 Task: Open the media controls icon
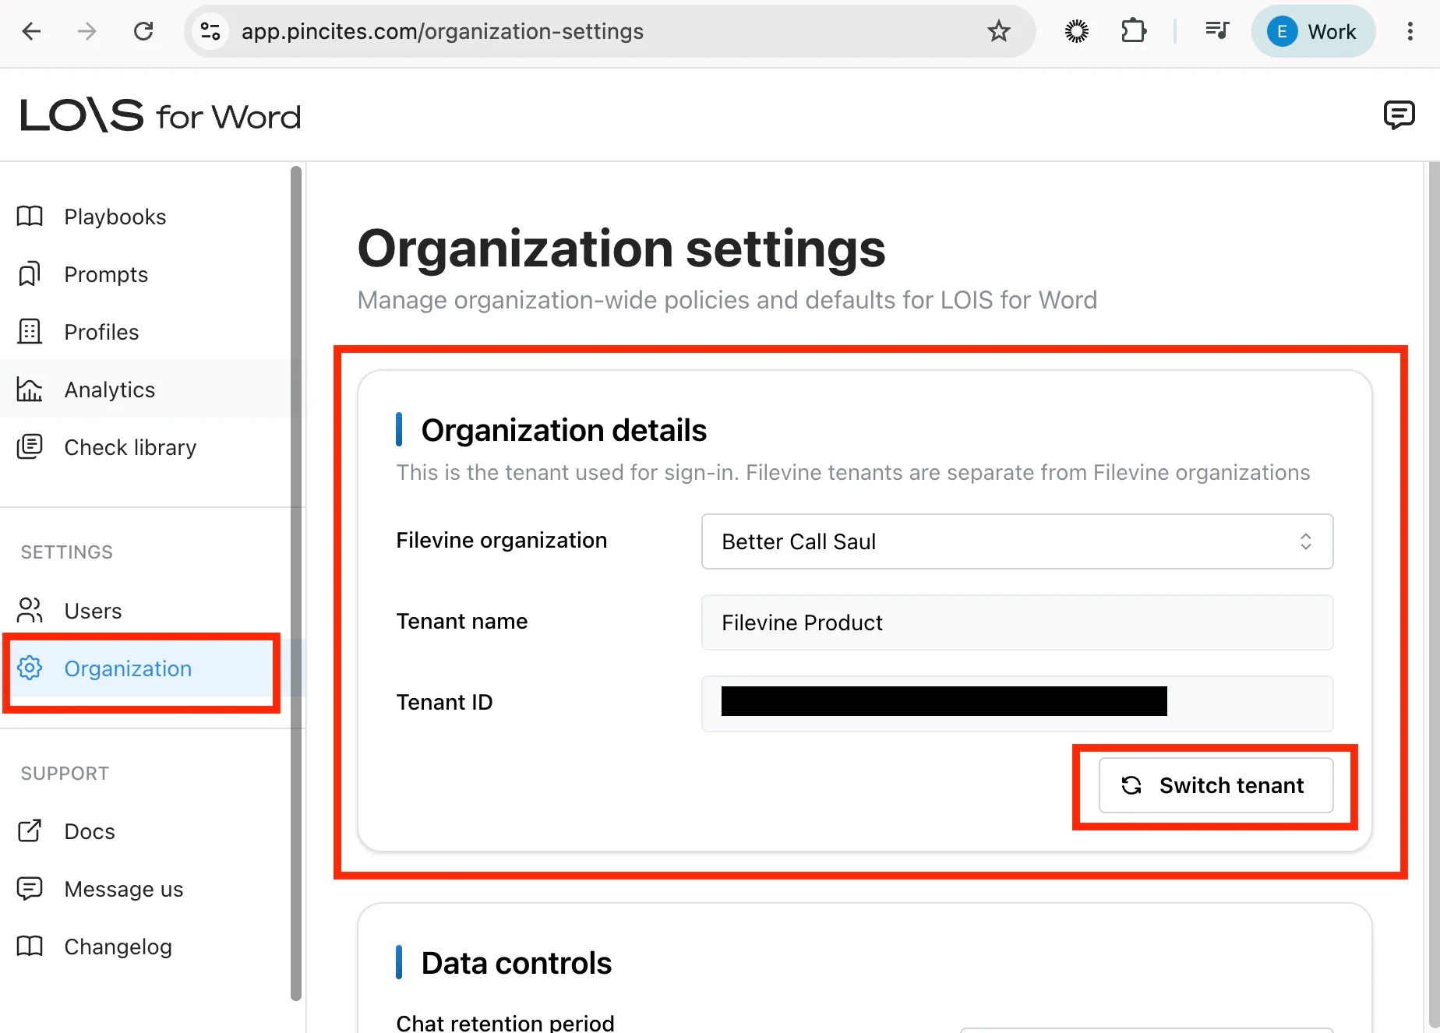coord(1216,31)
